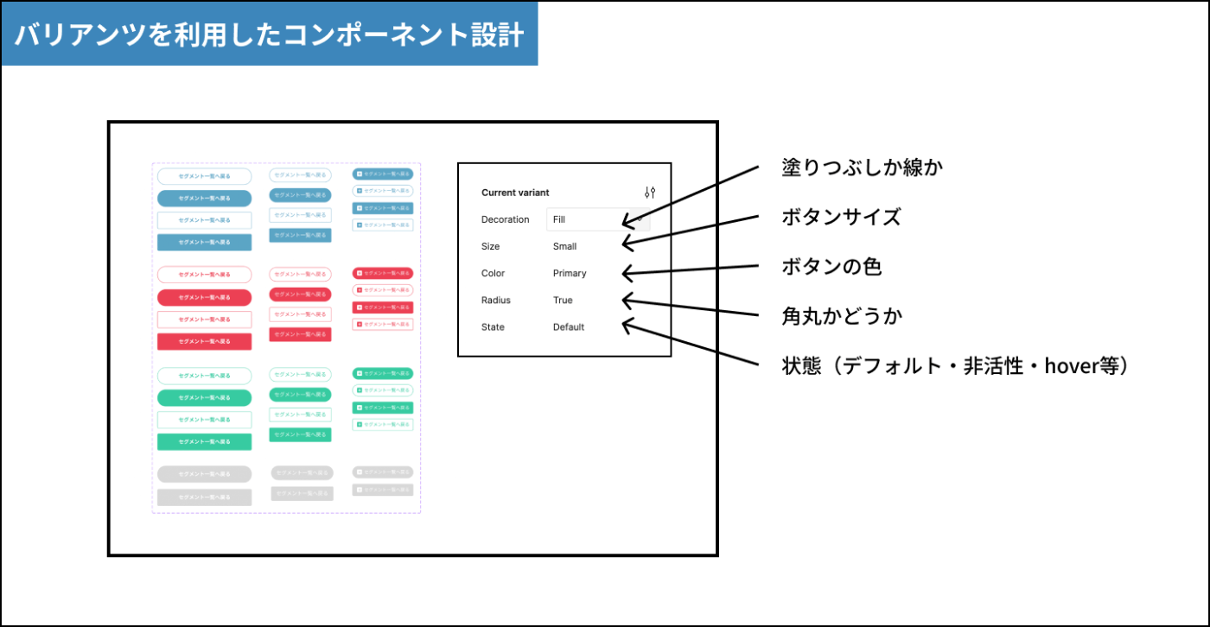1210x627 pixels.
Task: Select large blue outlined rounded button variant
Action: (204, 176)
